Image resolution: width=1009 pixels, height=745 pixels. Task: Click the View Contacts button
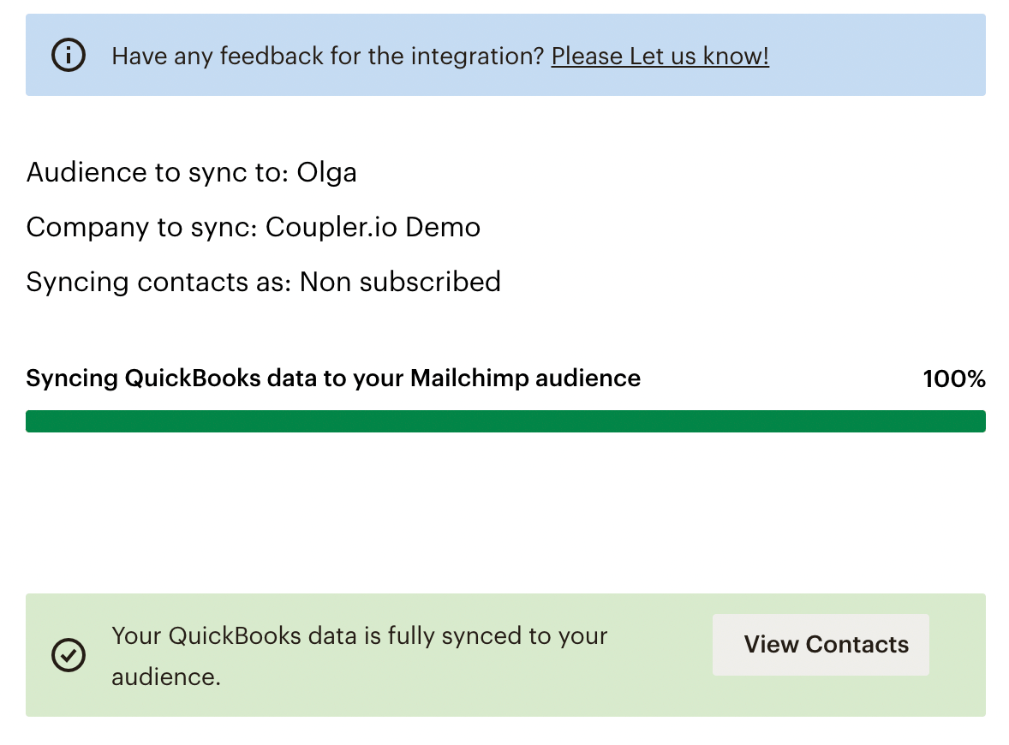pos(820,644)
